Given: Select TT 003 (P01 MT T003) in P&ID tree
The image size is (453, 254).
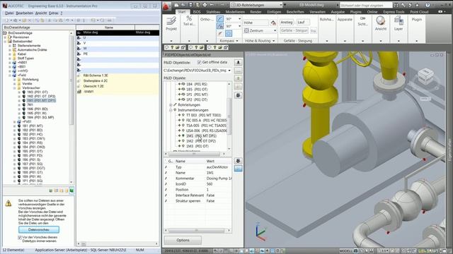Looking at the screenshot, I should click(x=203, y=115).
